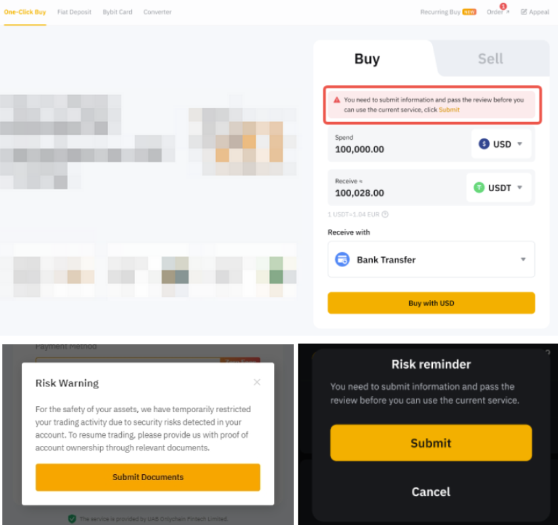Click the exchange rate help icon
This screenshot has height=525, width=558.
point(385,214)
